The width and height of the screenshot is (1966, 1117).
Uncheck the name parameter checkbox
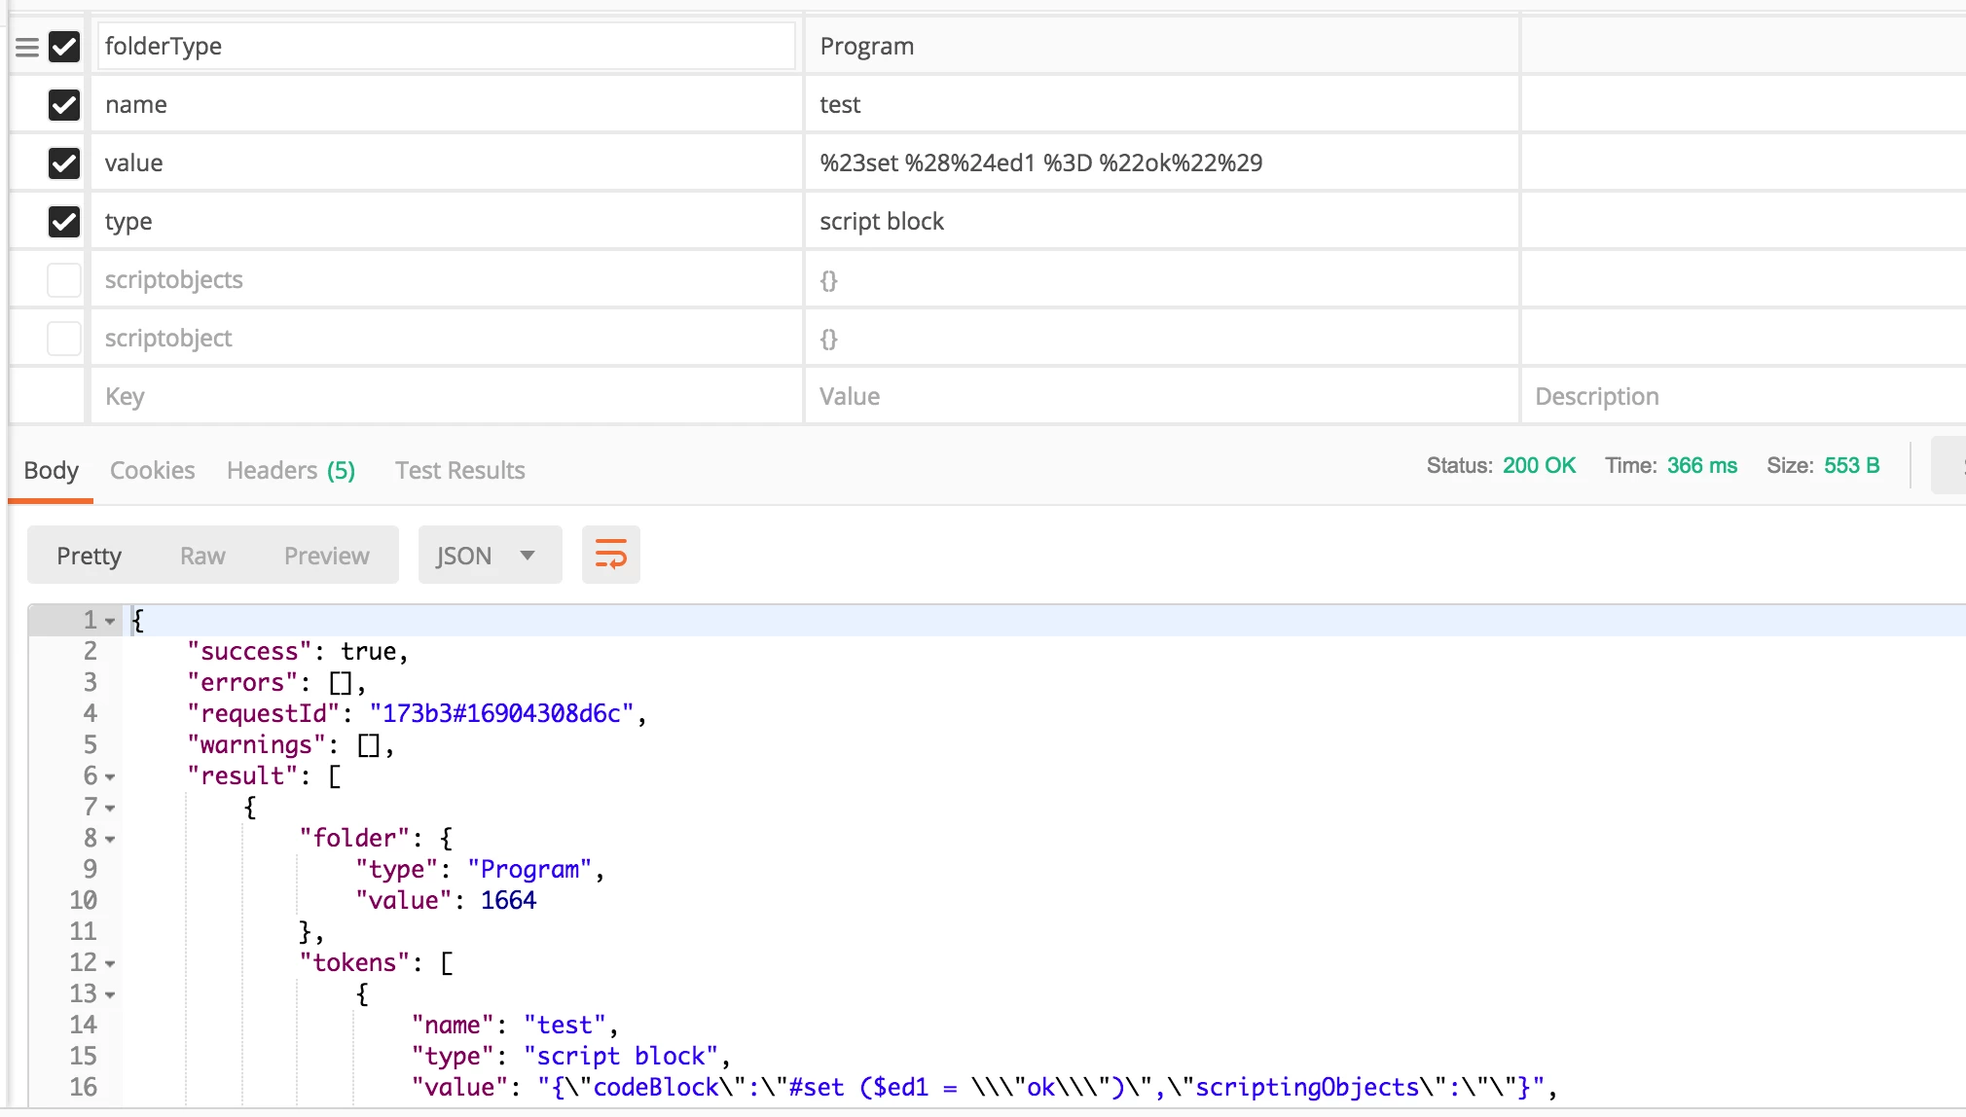tap(64, 105)
